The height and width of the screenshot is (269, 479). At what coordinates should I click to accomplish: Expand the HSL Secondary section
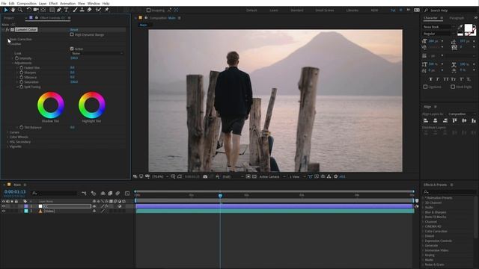[7, 142]
